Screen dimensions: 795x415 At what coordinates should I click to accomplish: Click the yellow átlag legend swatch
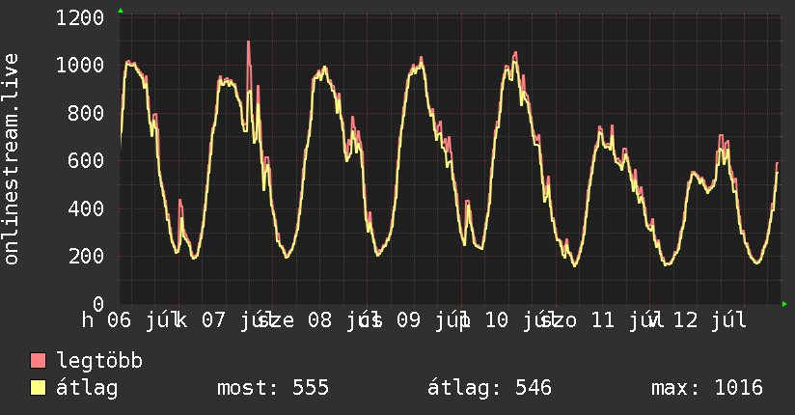pos(38,388)
